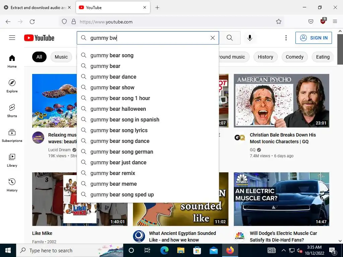
Task: Open YouTube settings three-dot menu
Action: [x=286, y=38]
